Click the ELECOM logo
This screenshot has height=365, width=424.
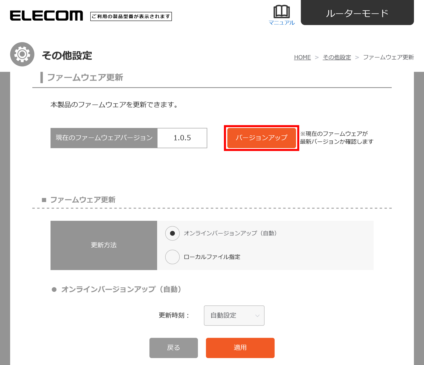point(46,16)
